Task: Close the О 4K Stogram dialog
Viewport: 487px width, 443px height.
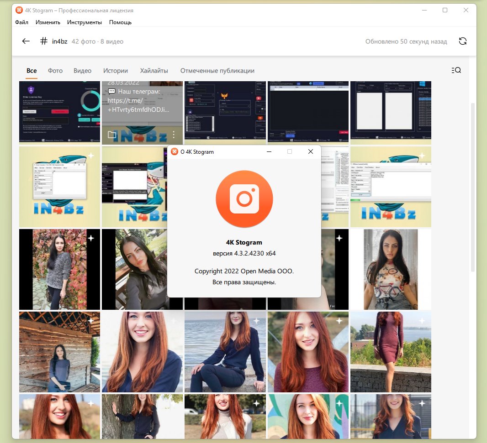Action: (311, 151)
